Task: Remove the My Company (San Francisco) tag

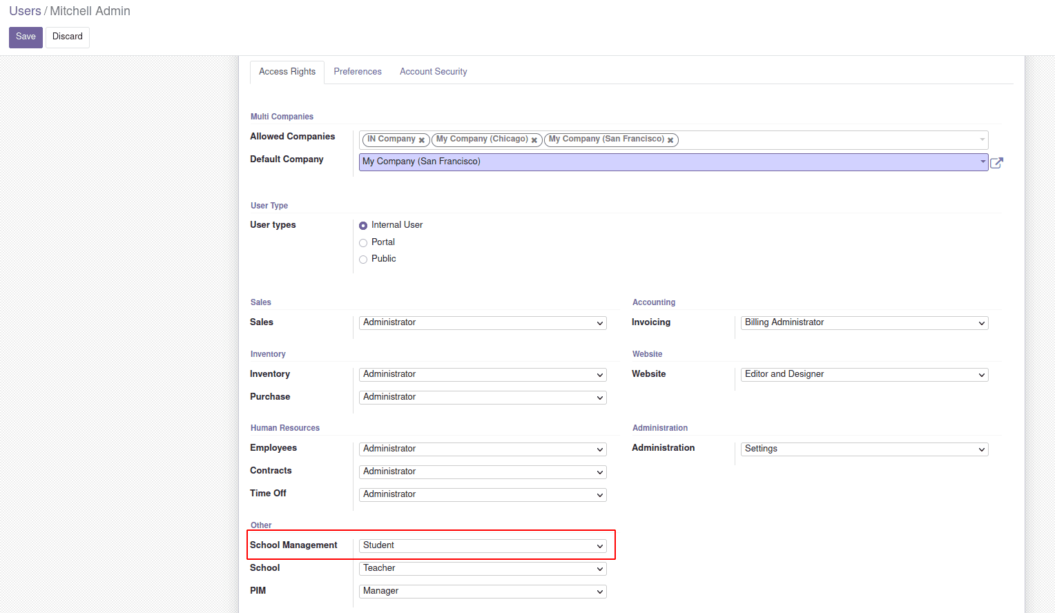Action: tap(670, 140)
